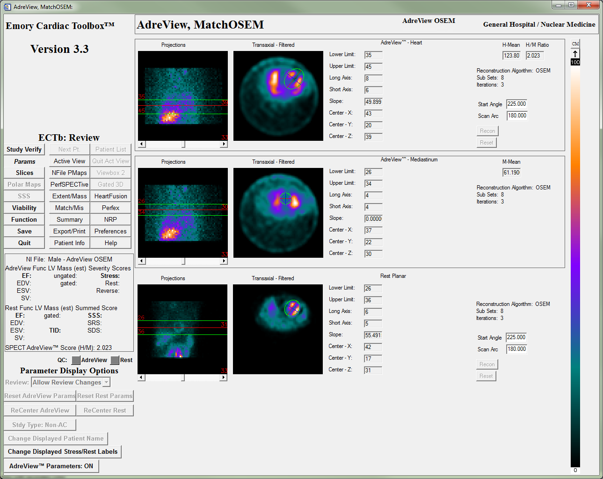The width and height of the screenshot is (603, 479).
Task: Click the Save button
Action: 24,231
